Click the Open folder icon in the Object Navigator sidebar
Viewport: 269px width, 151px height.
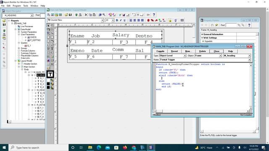point(4,21)
